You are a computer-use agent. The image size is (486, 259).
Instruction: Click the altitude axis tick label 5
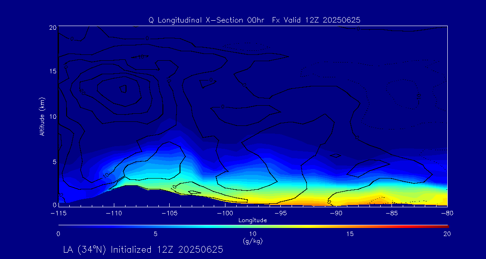(54, 162)
